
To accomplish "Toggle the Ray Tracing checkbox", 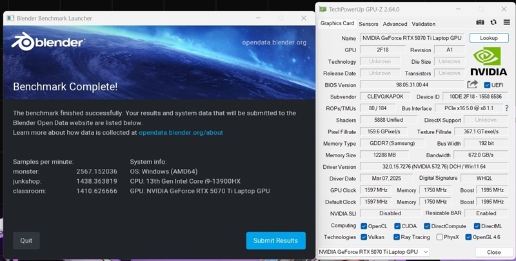I will point(397,237).
